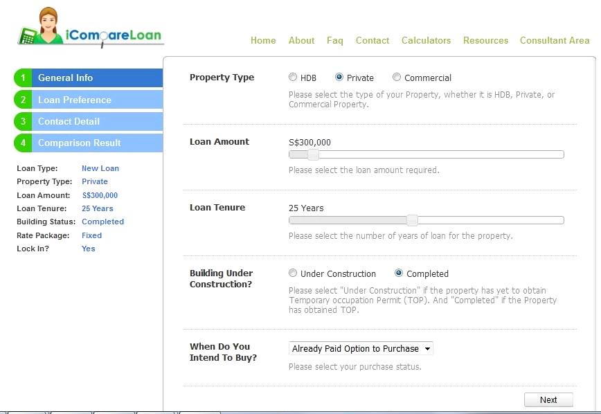Image resolution: width=601 pixels, height=414 pixels.
Task: Click the Loan Amount slider track
Action: pyautogui.click(x=427, y=154)
